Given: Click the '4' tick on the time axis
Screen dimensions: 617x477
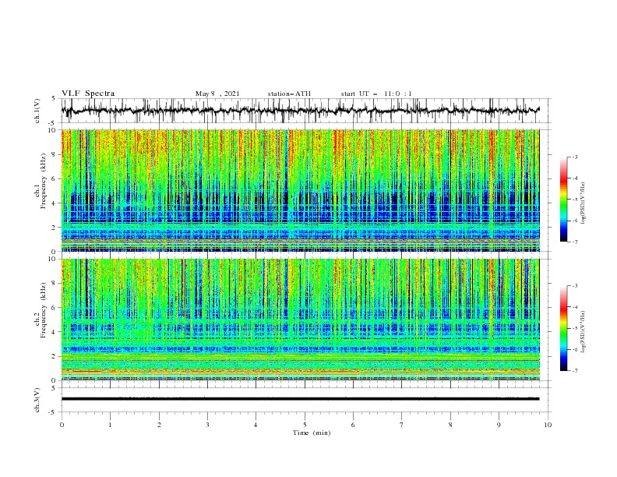Looking at the screenshot, I should tap(256, 425).
